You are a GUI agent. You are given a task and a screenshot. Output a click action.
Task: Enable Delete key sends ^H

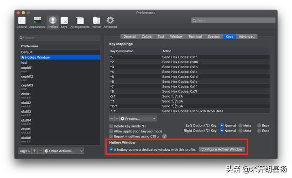coord(111,126)
